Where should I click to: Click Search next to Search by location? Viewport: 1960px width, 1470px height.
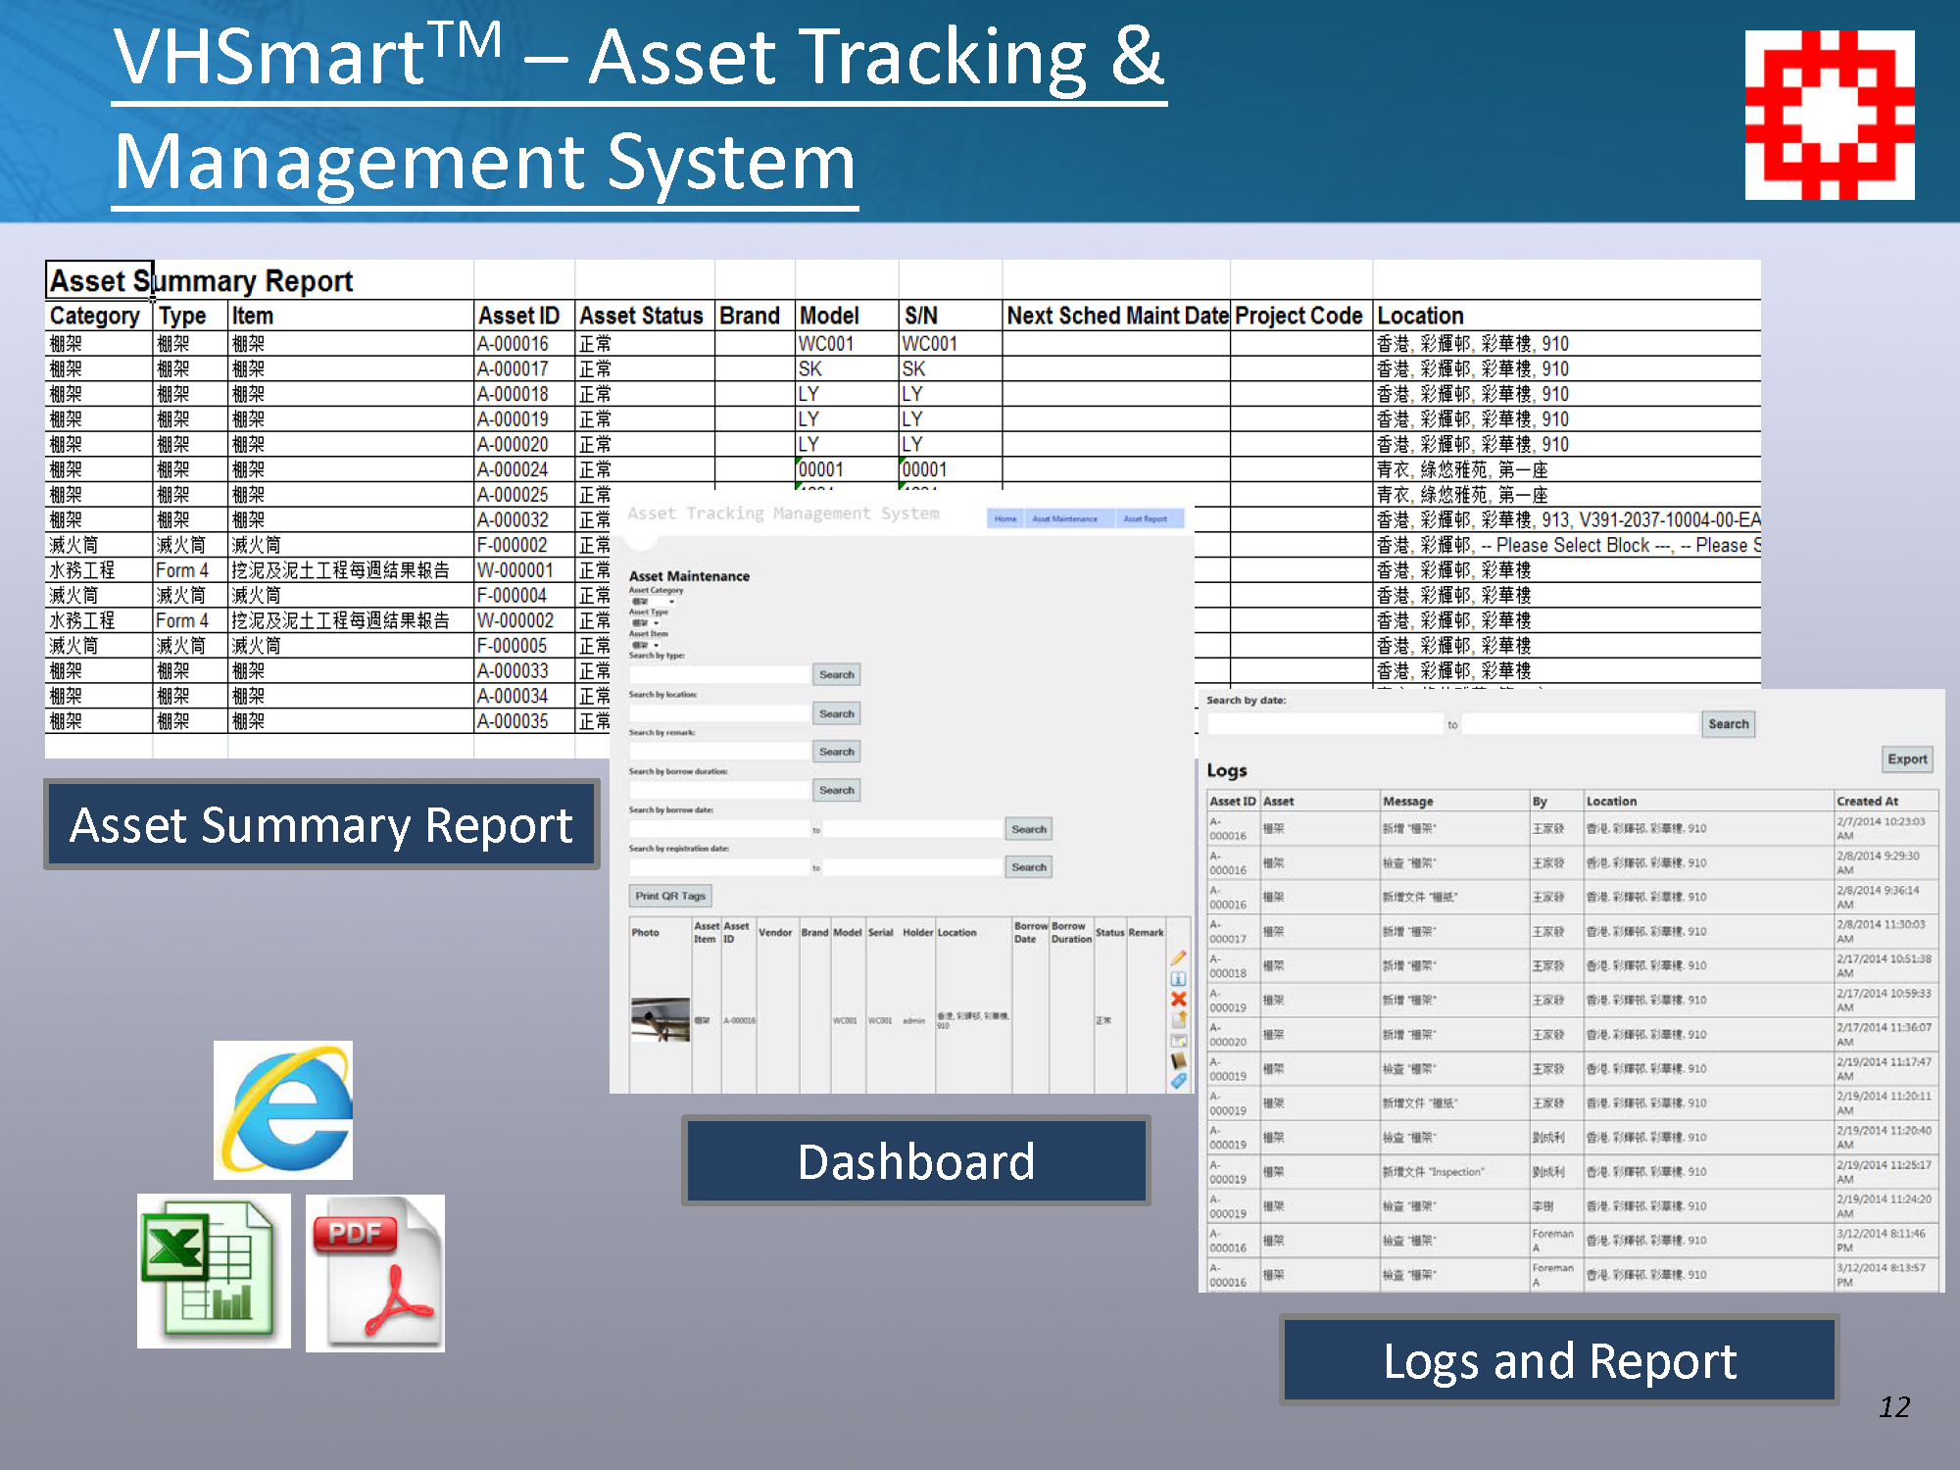[x=837, y=713]
